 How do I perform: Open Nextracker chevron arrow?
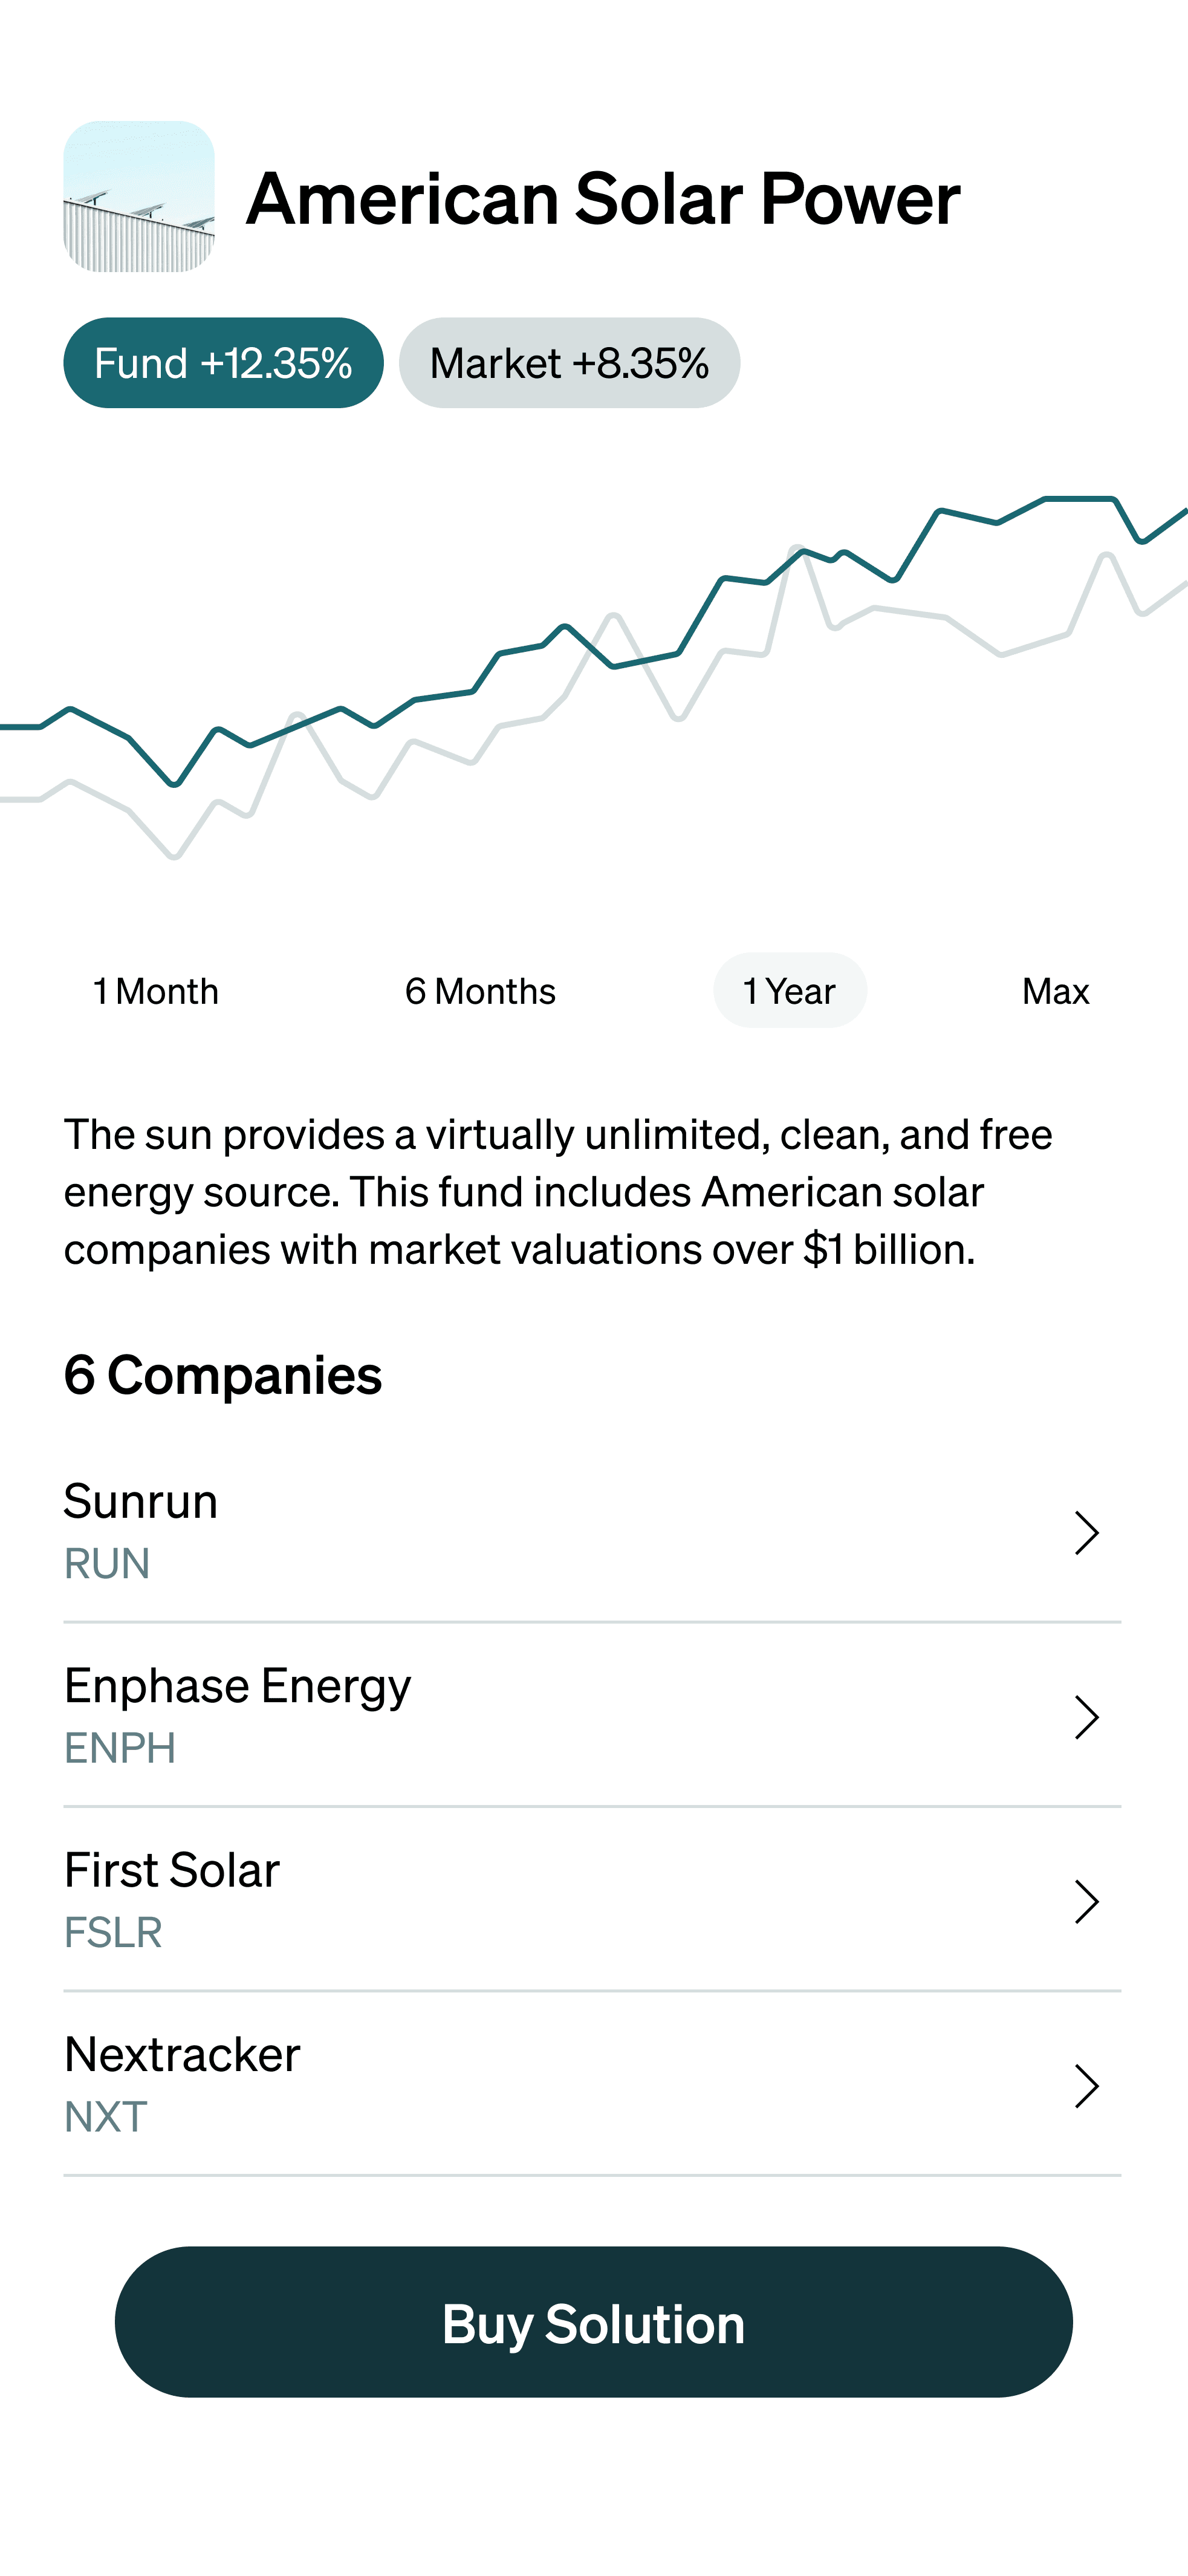1086,2086
